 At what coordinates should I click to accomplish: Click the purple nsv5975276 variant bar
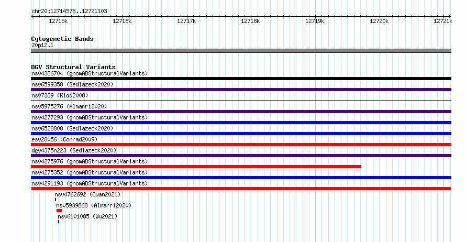241,112
